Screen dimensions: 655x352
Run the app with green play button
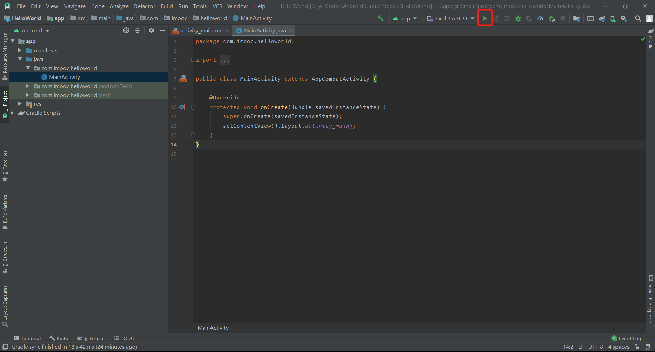(485, 18)
